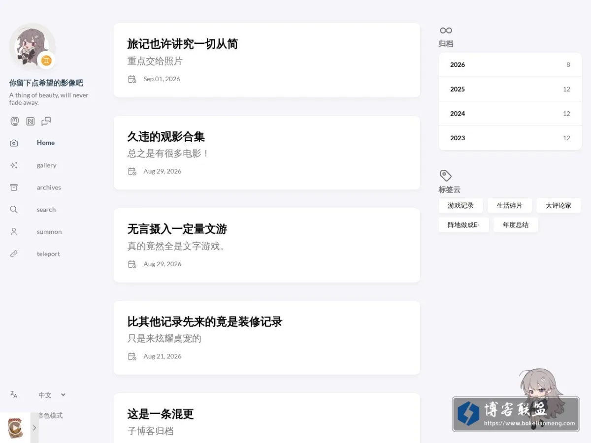Open the 2024 archive row
Image resolution: width=591 pixels, height=443 pixels.
510,114
